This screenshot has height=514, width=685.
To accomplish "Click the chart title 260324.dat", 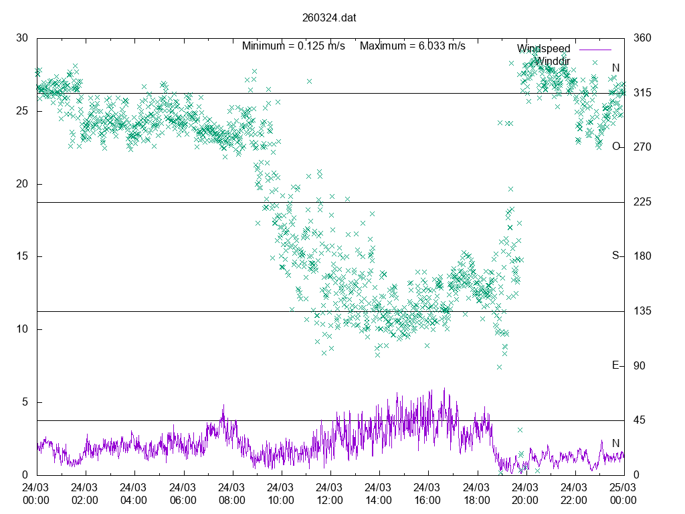I will coord(329,18).
